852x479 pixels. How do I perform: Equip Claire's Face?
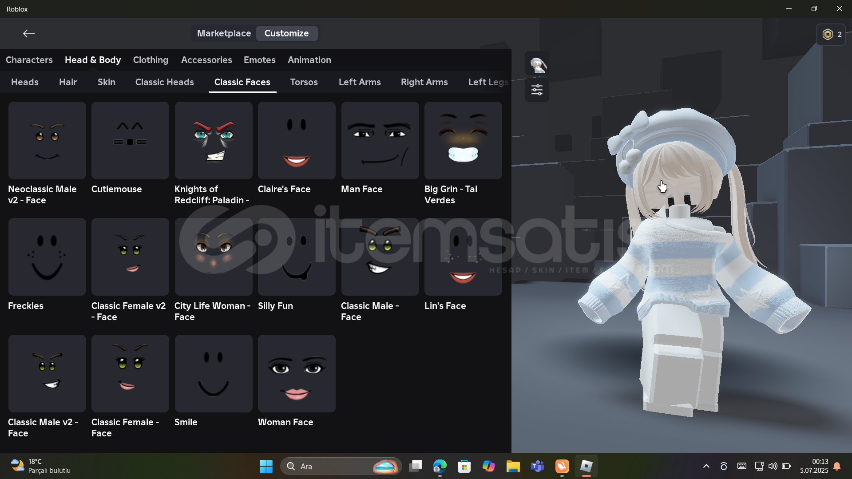(x=297, y=140)
